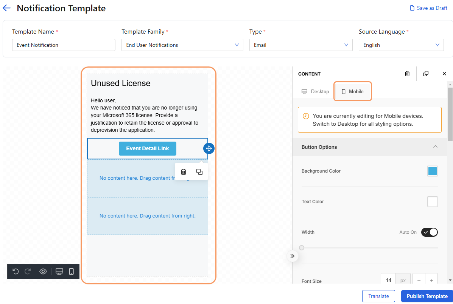The image size is (453, 304).
Task: Switch canvas to desktop view icon
Action: (59, 272)
